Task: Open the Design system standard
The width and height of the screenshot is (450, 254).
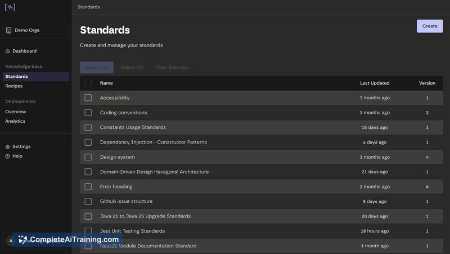Action: click(x=118, y=157)
